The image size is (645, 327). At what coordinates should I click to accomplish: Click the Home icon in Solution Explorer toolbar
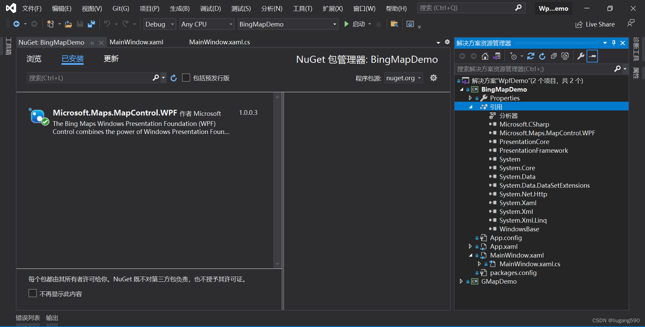pos(485,56)
